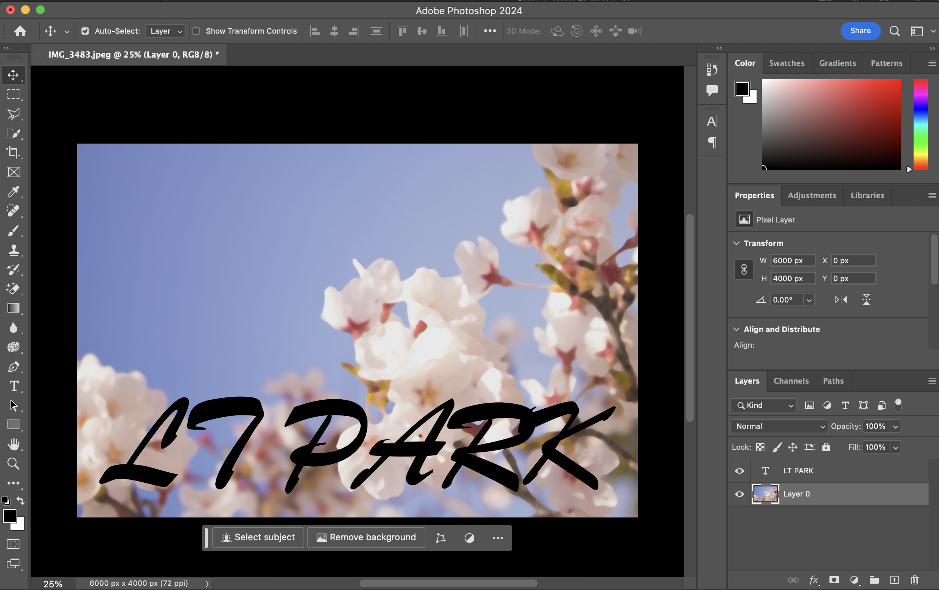This screenshot has width=939, height=590.
Task: Open the Auto-Select Layer dropdown
Action: (165, 31)
